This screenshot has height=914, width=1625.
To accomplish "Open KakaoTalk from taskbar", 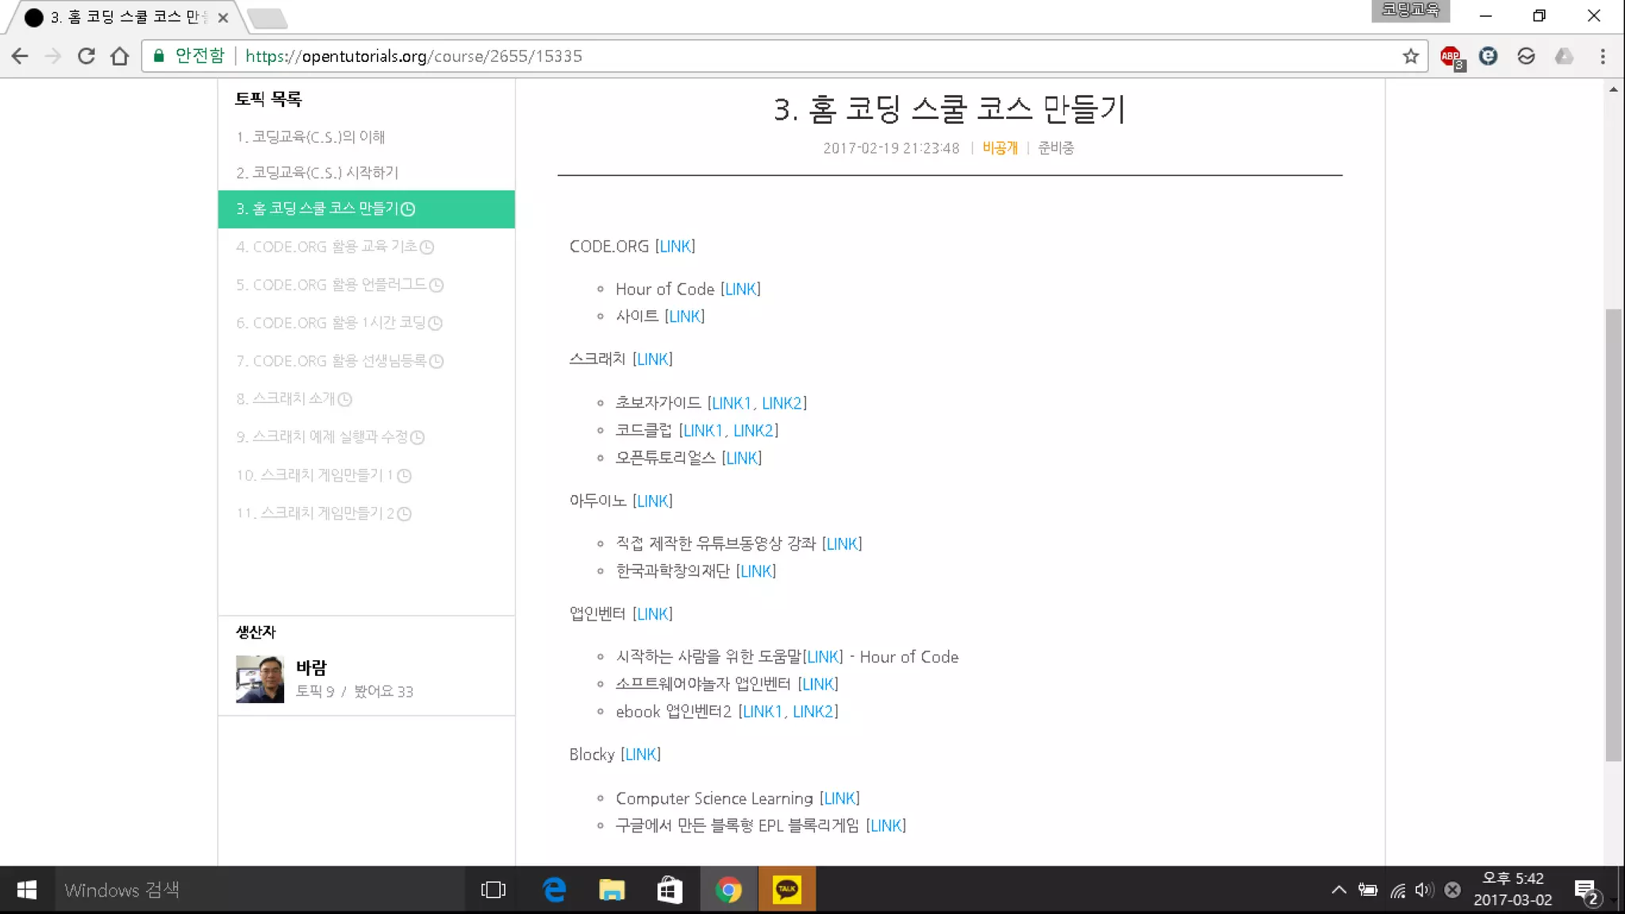I will point(786,889).
